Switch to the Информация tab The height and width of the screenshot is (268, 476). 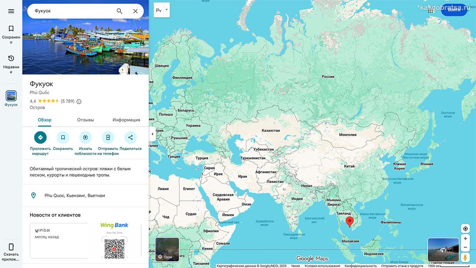pos(126,120)
